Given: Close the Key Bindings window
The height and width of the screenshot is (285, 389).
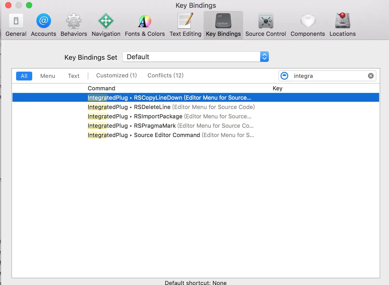Looking at the screenshot, I should pos(8,5).
